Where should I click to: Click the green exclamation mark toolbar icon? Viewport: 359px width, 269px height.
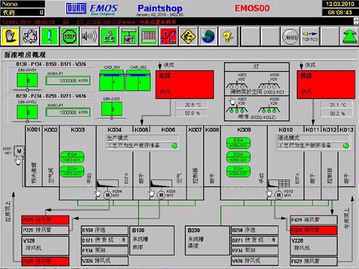click(x=49, y=36)
